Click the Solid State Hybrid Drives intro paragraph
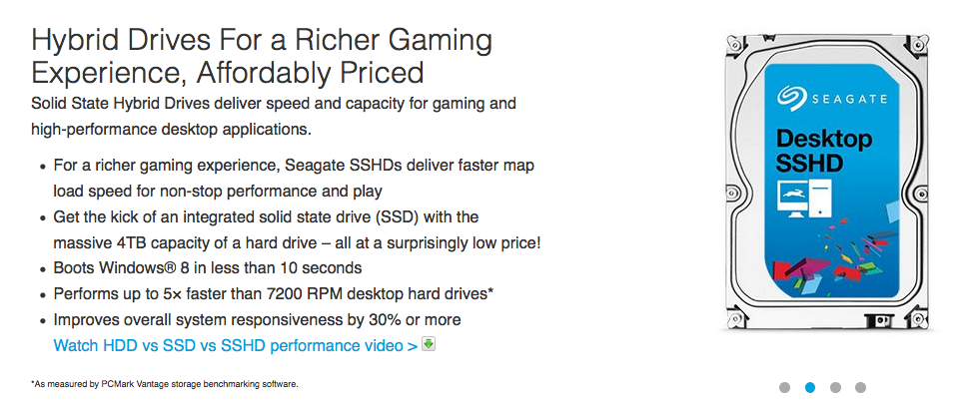The width and height of the screenshot is (962, 412). click(274, 116)
